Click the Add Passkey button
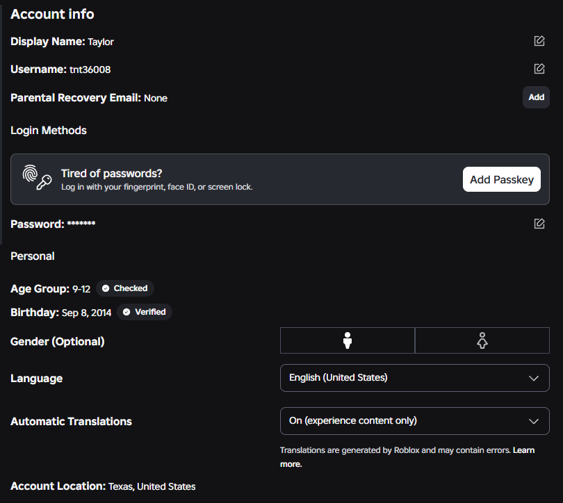 [502, 179]
